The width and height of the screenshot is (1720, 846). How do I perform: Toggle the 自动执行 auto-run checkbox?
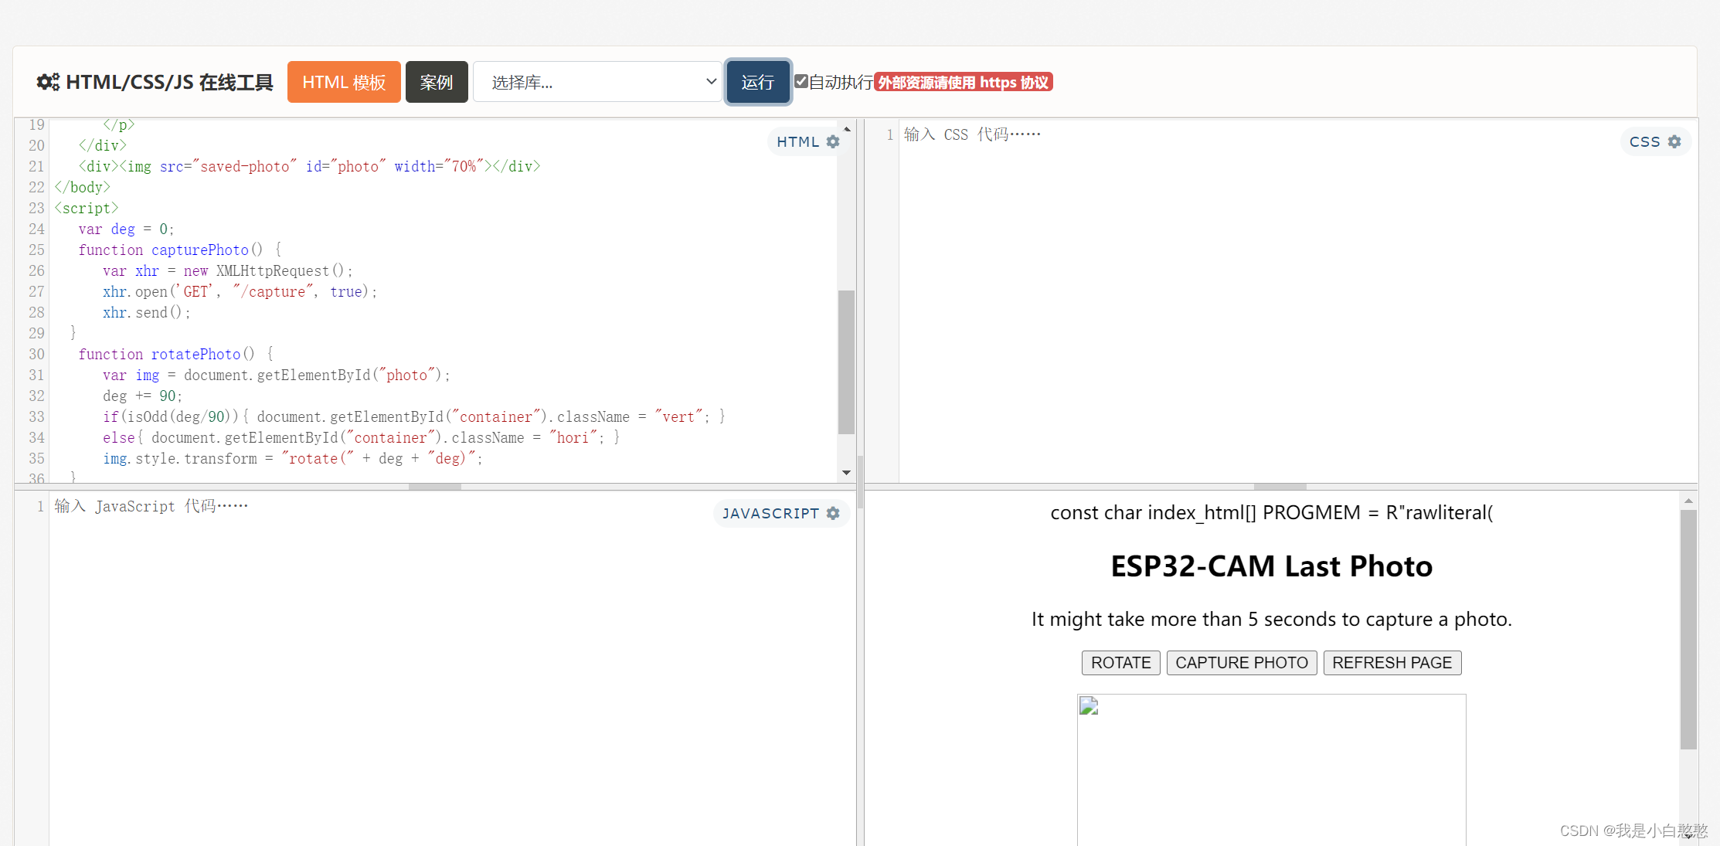tap(801, 81)
